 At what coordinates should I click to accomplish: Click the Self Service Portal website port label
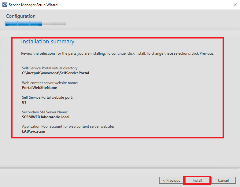(47, 97)
